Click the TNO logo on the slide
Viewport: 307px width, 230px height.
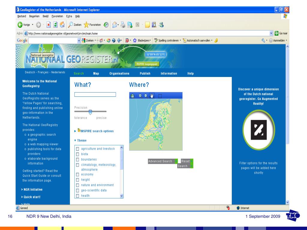coord(293,216)
